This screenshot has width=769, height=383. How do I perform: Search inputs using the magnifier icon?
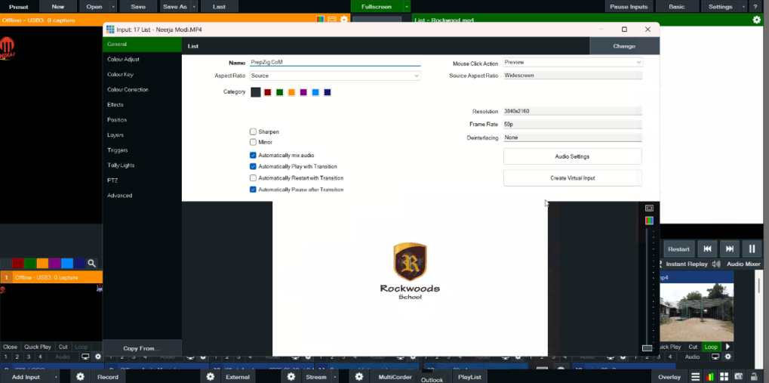coord(91,264)
